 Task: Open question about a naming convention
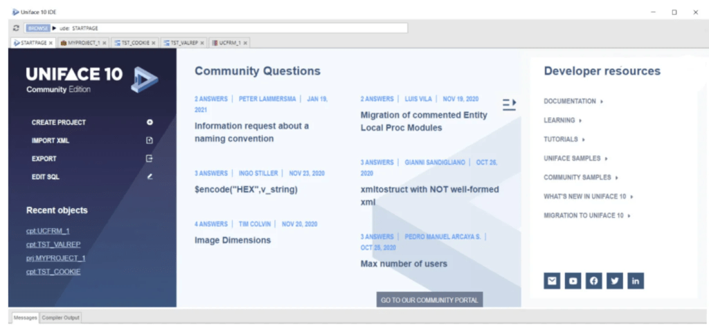tap(252, 132)
